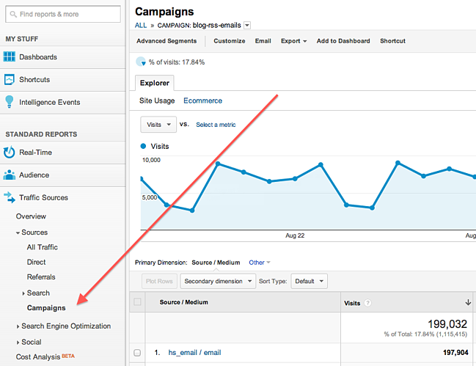
Task: Click the Audience people icon
Action: click(x=9, y=175)
